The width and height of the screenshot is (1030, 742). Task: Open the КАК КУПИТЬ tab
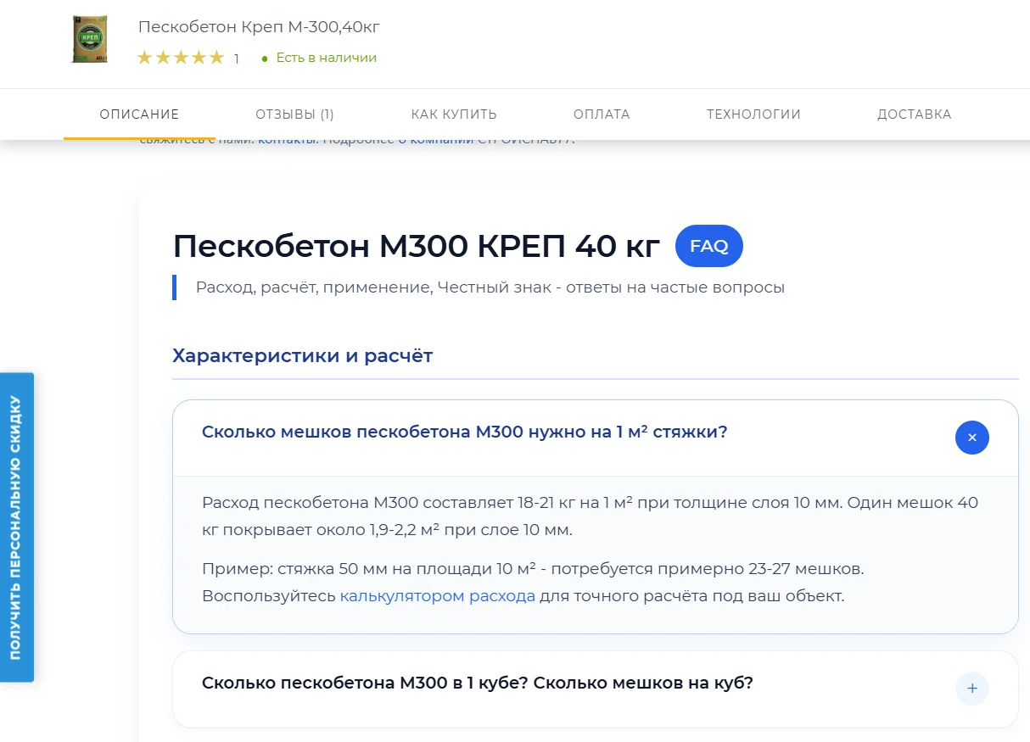(x=454, y=114)
